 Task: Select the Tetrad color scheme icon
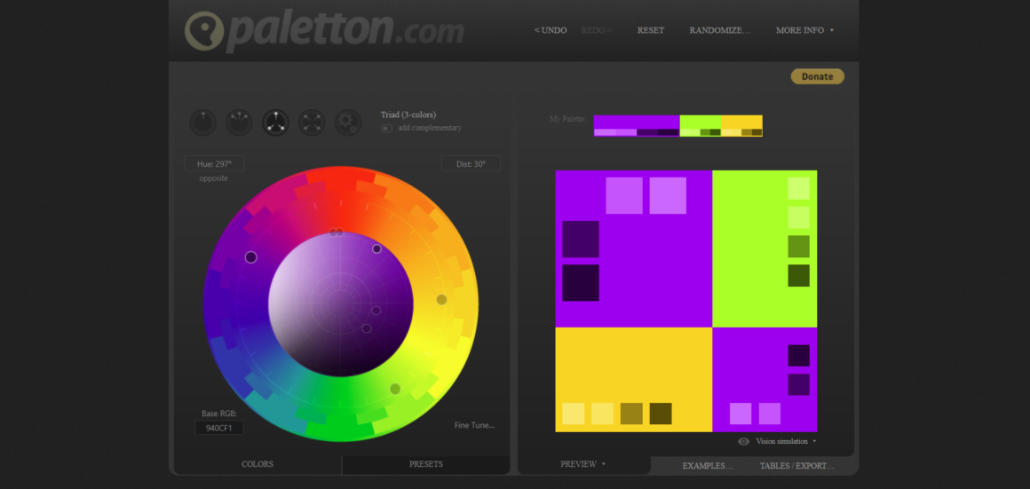[312, 122]
